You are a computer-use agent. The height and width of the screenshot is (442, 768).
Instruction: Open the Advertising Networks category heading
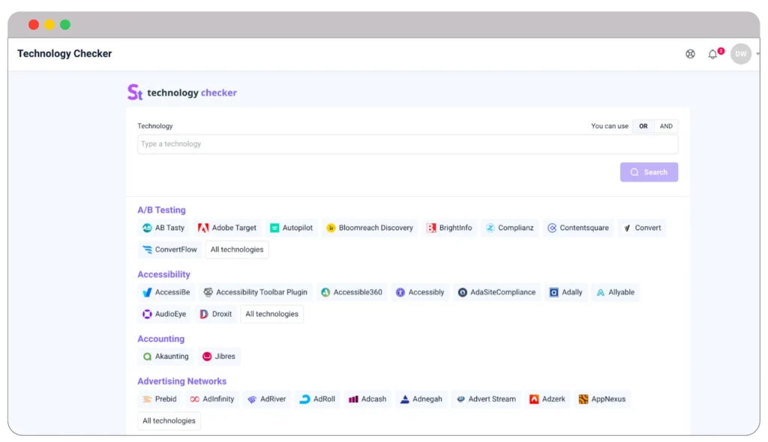[181, 381]
